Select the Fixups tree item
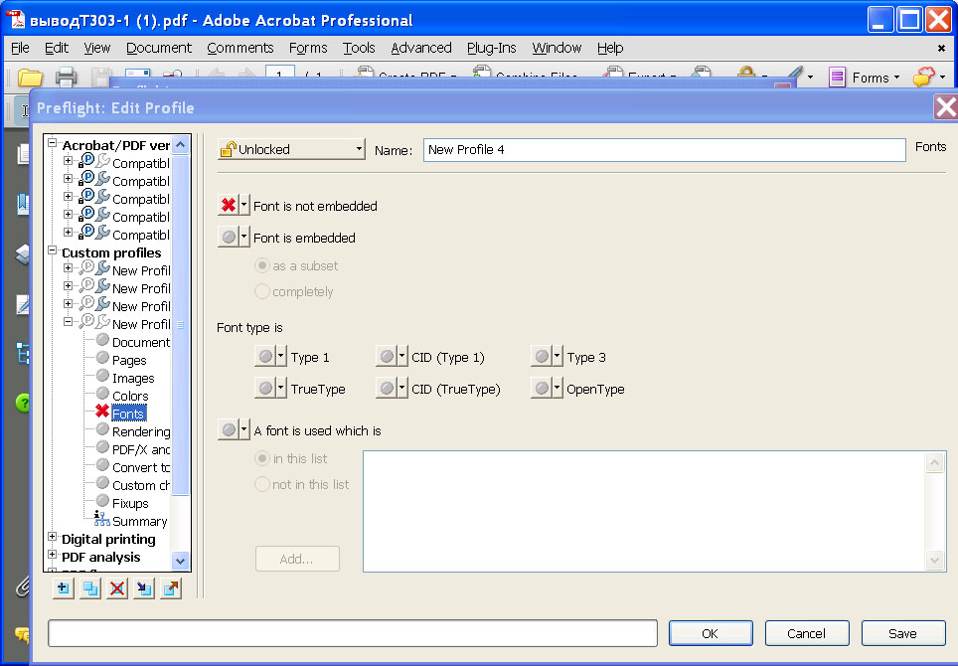 click(130, 503)
